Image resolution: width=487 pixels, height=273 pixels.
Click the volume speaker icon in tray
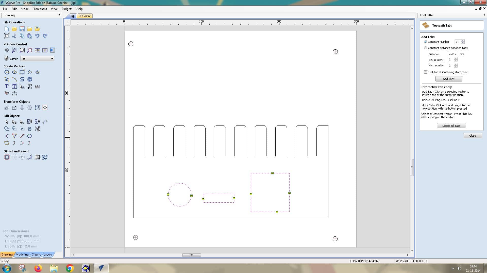tap(459, 268)
